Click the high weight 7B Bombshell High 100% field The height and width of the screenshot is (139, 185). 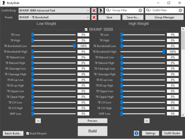pos(173,52)
